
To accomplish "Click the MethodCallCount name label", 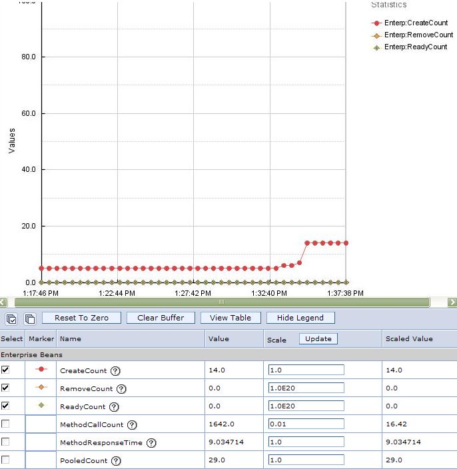I will pos(91,425).
